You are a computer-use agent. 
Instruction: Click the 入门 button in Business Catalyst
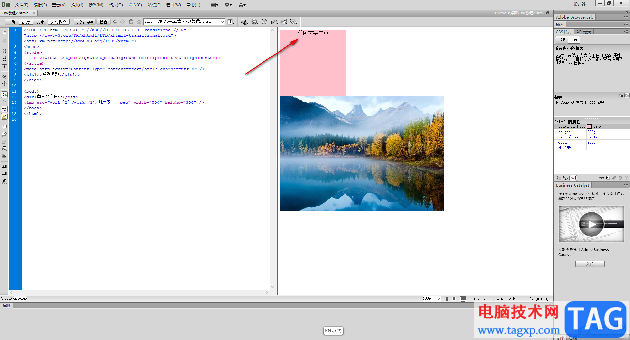click(x=590, y=264)
